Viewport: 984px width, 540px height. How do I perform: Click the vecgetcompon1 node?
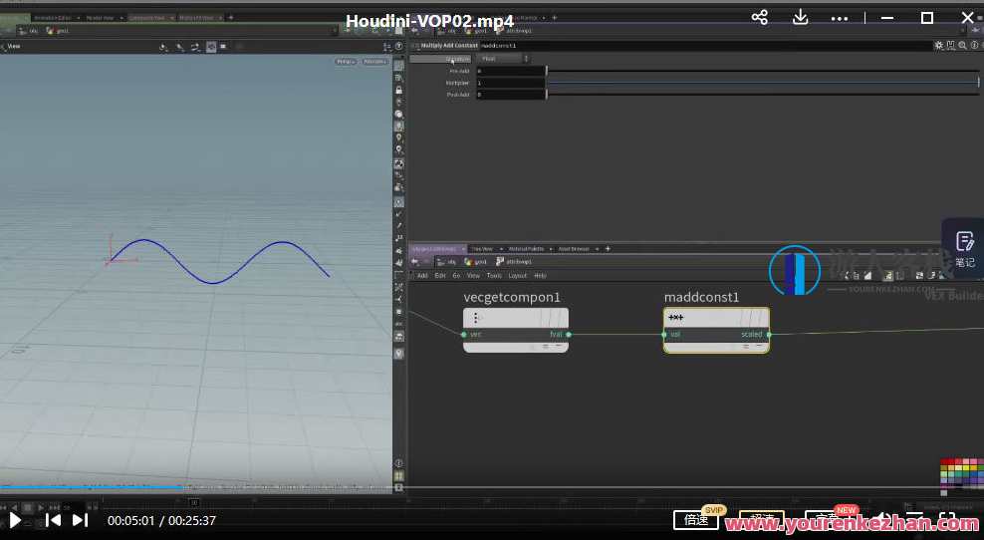tap(516, 331)
